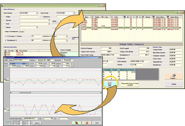Click the Stampa printer icon button
185x126 pixels.
(x=174, y=76)
